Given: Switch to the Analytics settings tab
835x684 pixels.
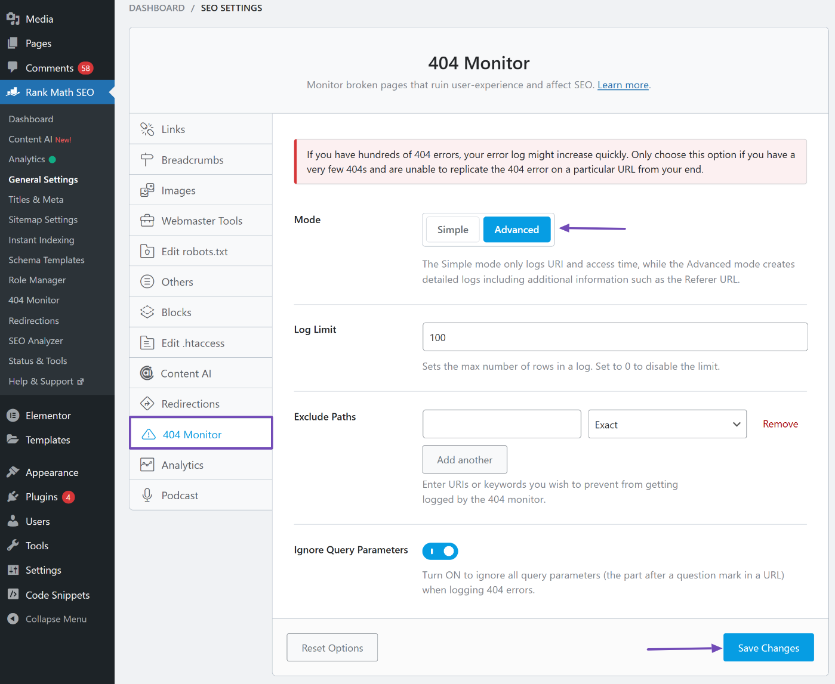Looking at the screenshot, I should pos(182,465).
